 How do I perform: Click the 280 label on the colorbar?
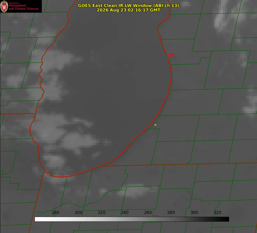coord(171,212)
